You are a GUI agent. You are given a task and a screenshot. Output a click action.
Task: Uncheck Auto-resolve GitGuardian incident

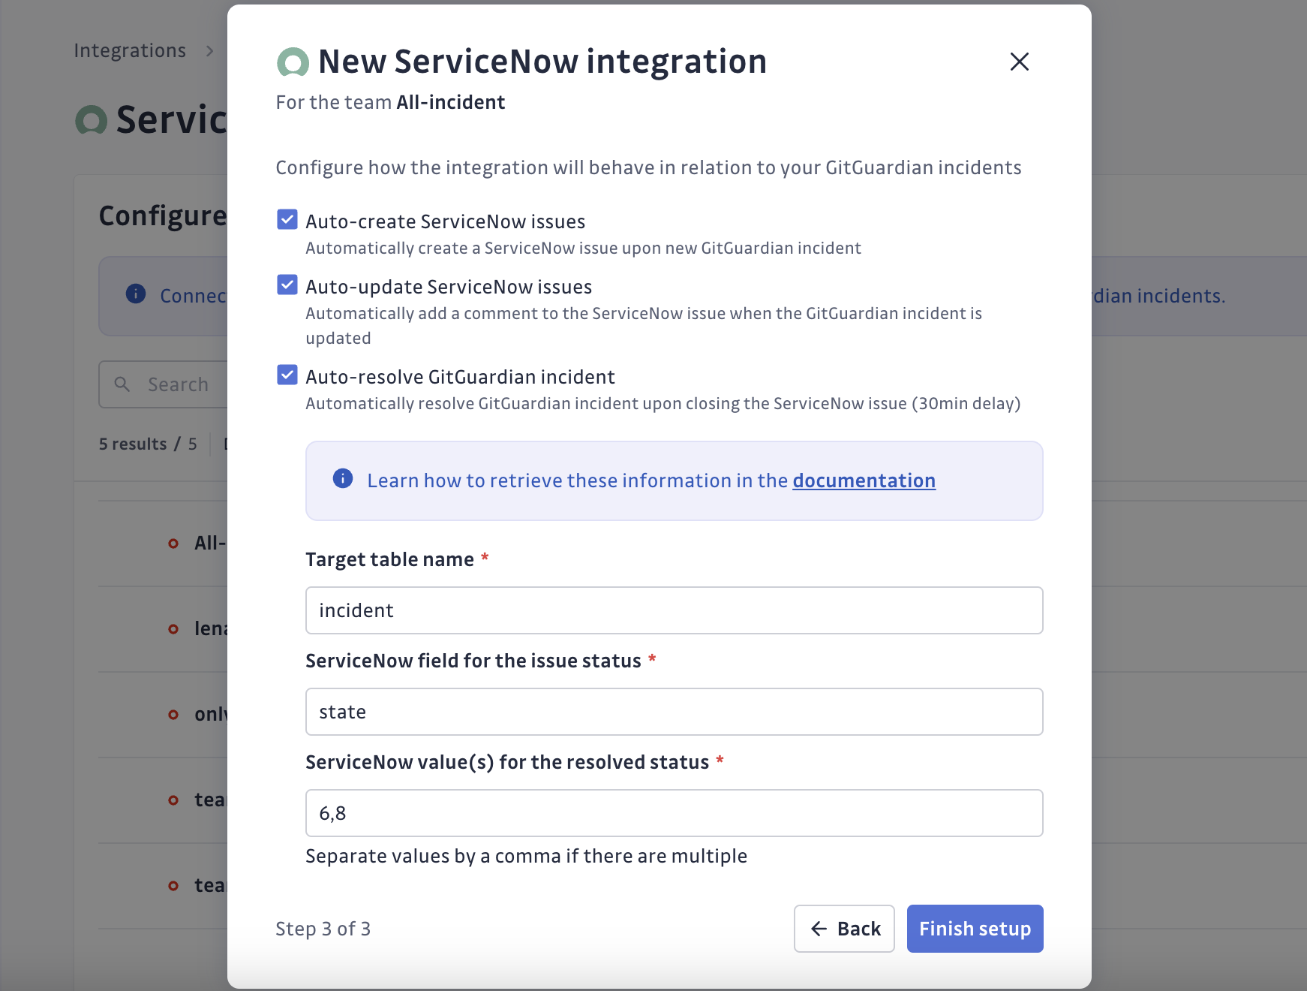[x=287, y=375]
